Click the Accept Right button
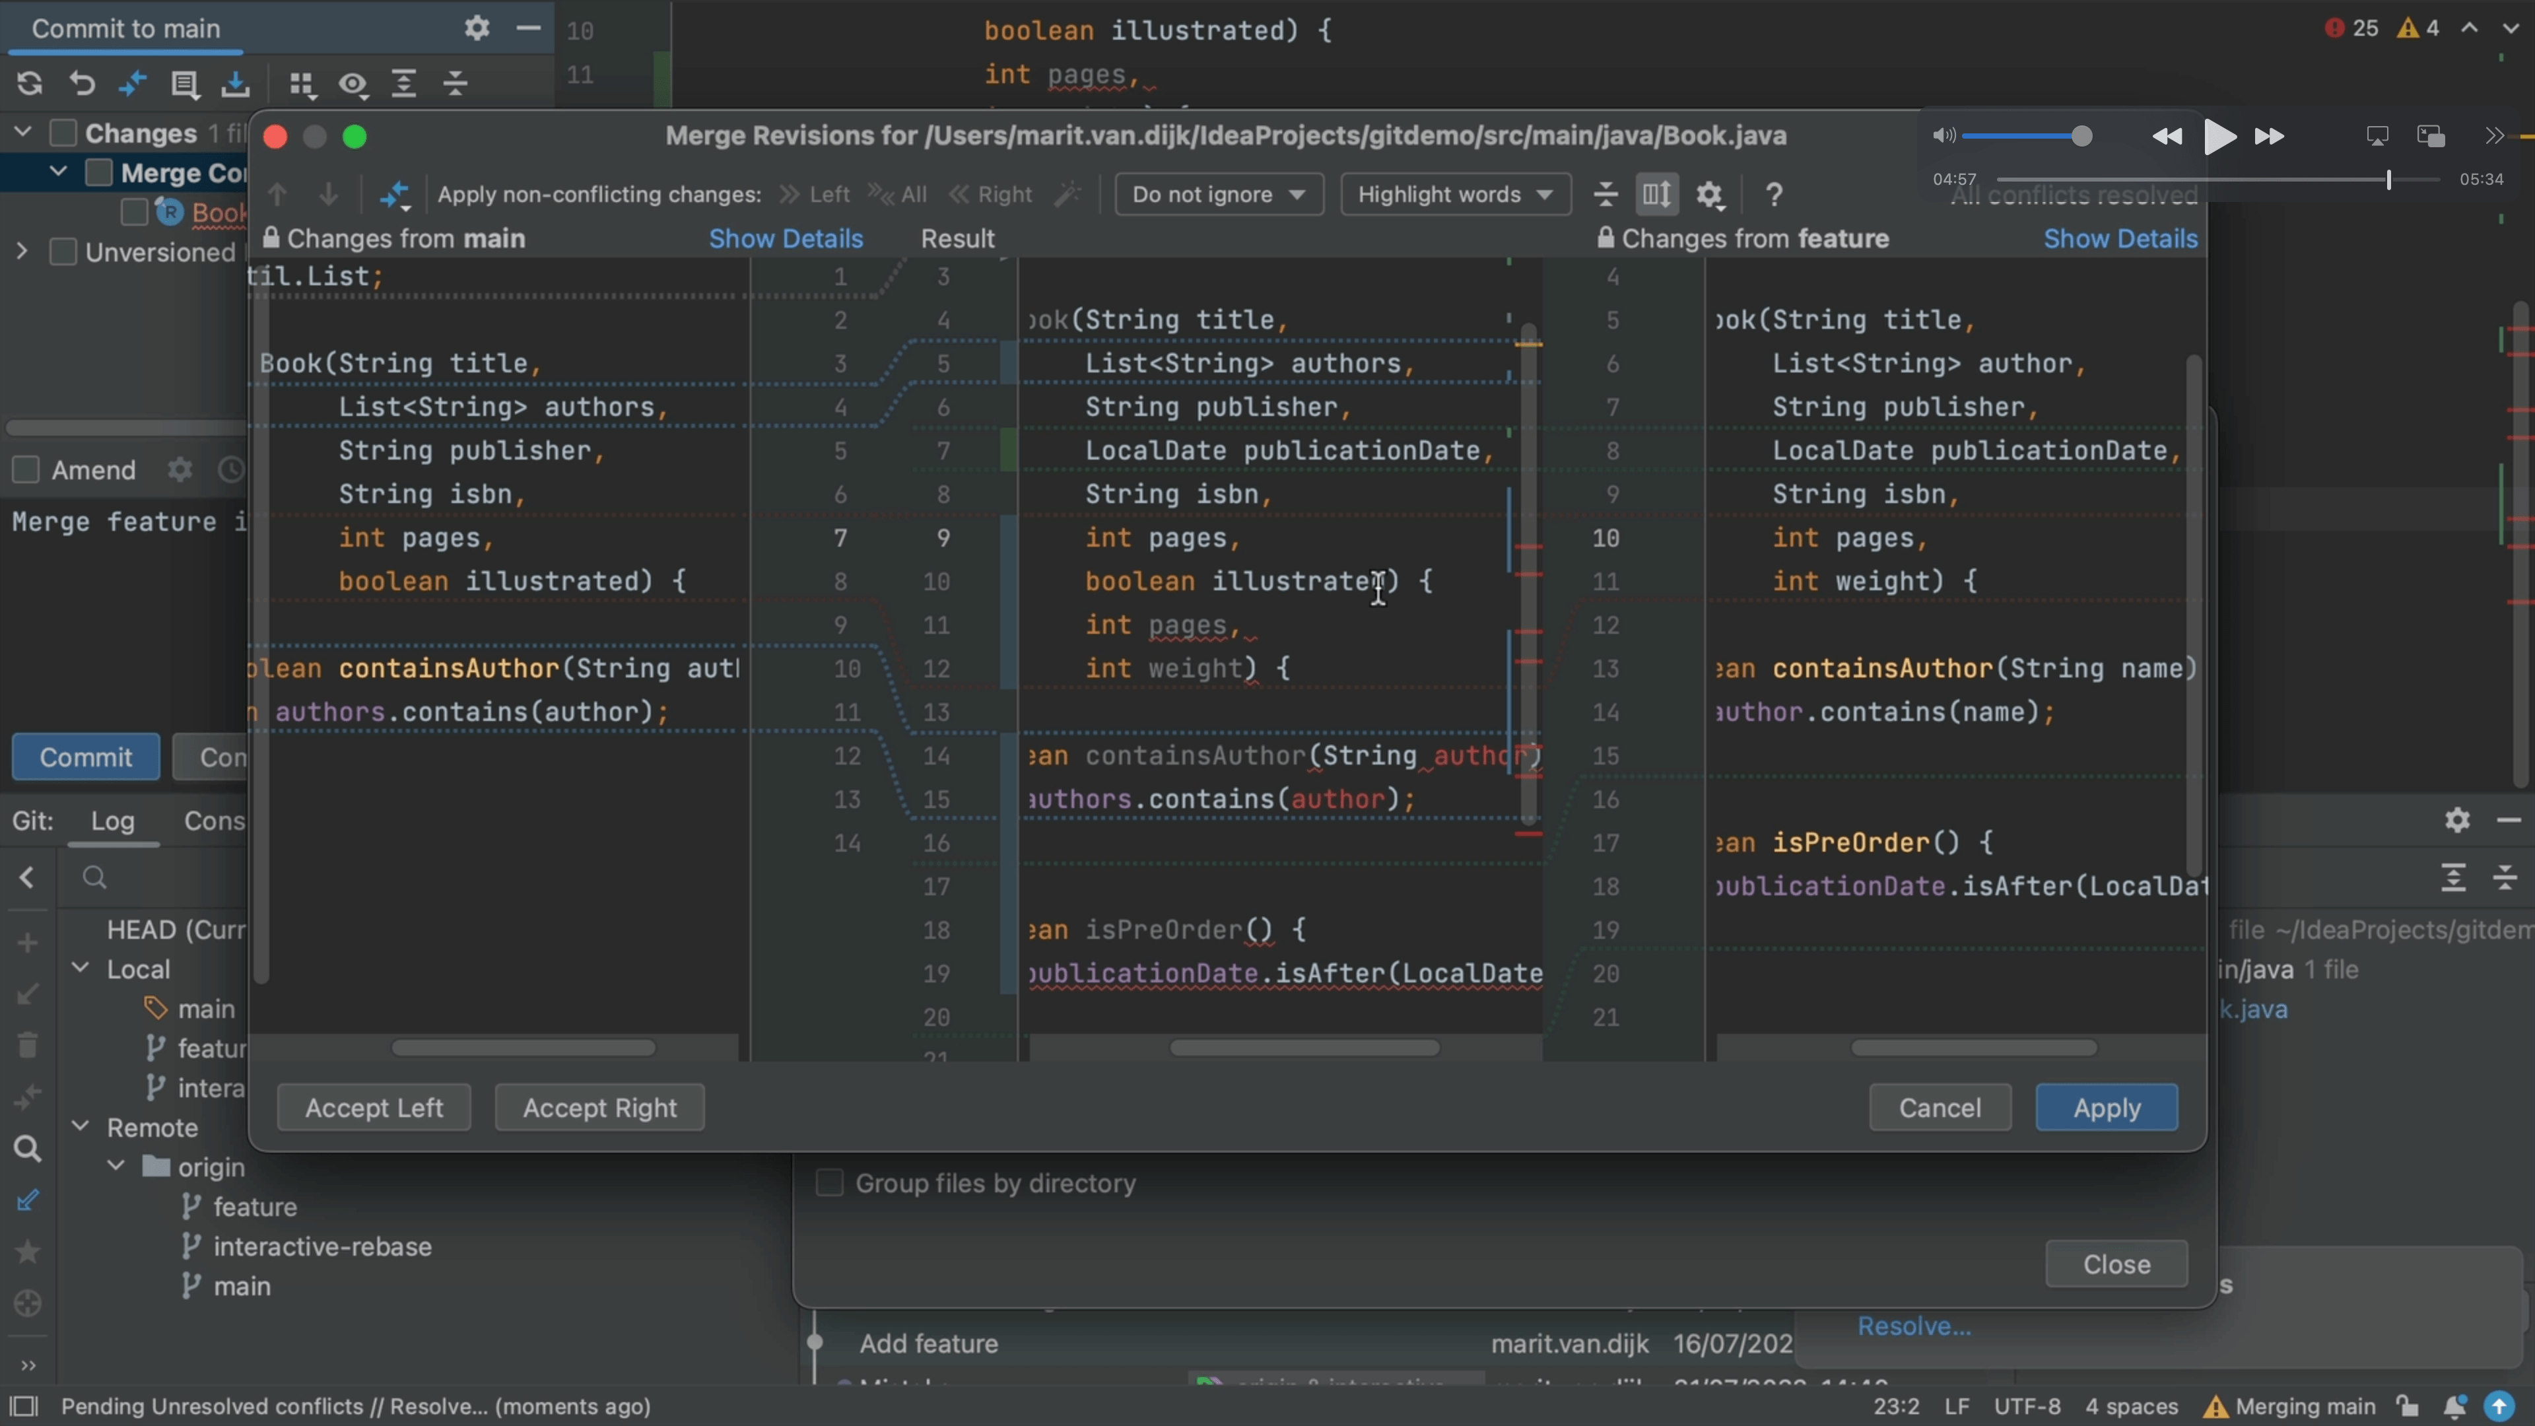This screenshot has height=1426, width=2535. 599,1106
